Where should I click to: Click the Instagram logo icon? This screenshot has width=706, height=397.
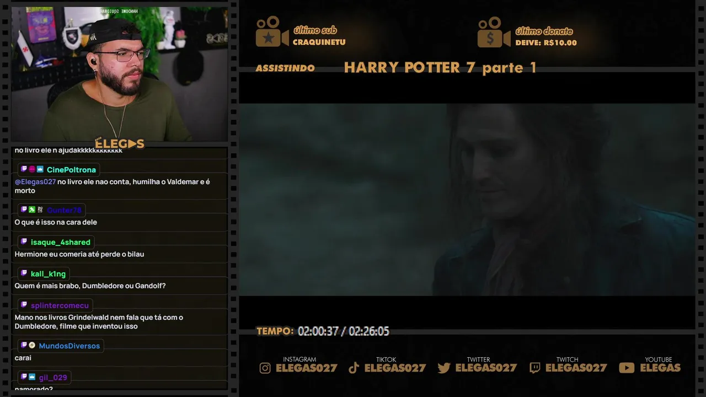pos(265,368)
